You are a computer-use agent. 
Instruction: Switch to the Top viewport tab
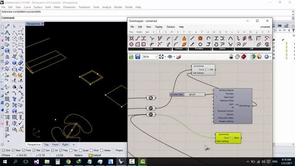click(x=46, y=144)
